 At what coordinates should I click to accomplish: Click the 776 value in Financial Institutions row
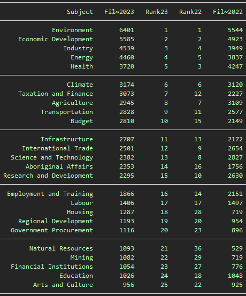point(237,267)
